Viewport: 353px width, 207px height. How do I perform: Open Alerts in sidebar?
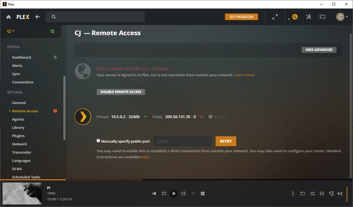click(x=17, y=66)
